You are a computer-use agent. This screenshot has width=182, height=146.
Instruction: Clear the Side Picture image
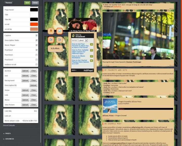[x=34, y=105]
